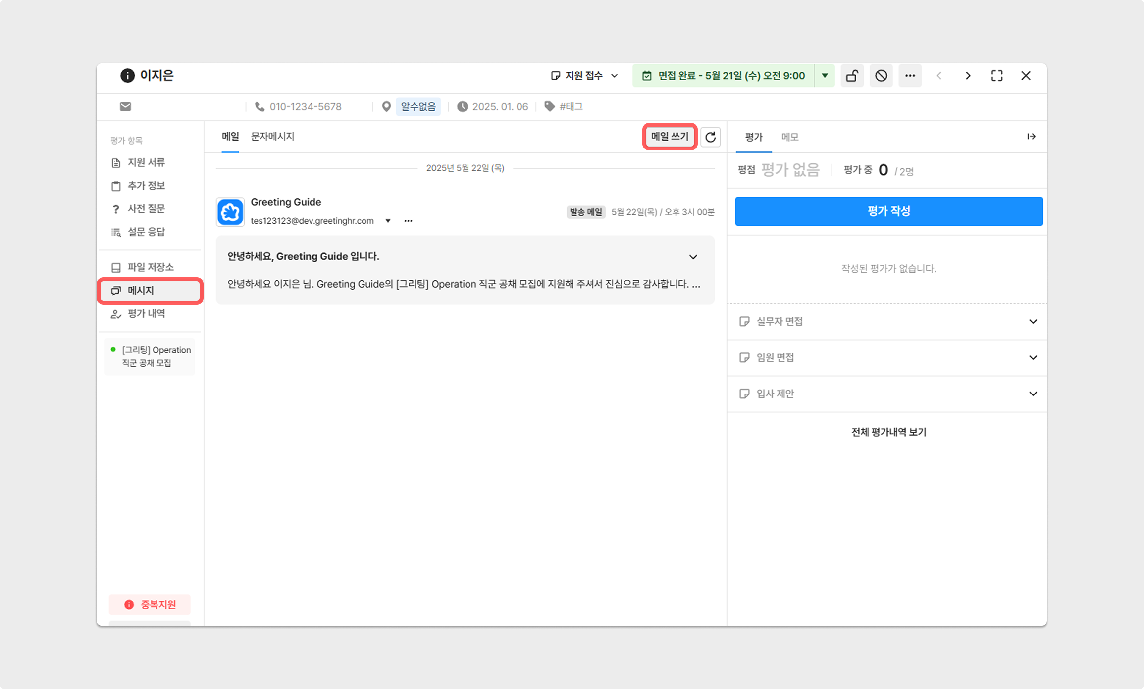Image resolution: width=1144 pixels, height=689 pixels.
Task: Expand the Greeting Guide email body
Action: (x=693, y=257)
